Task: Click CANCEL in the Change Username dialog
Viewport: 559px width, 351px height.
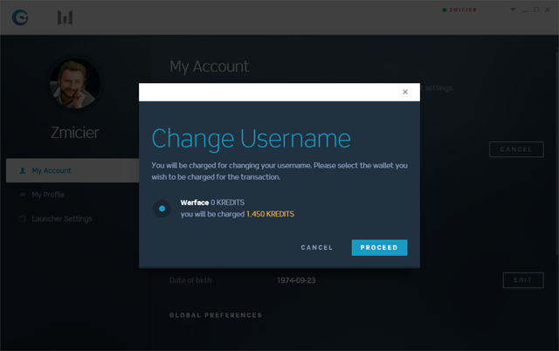Action: (316, 248)
